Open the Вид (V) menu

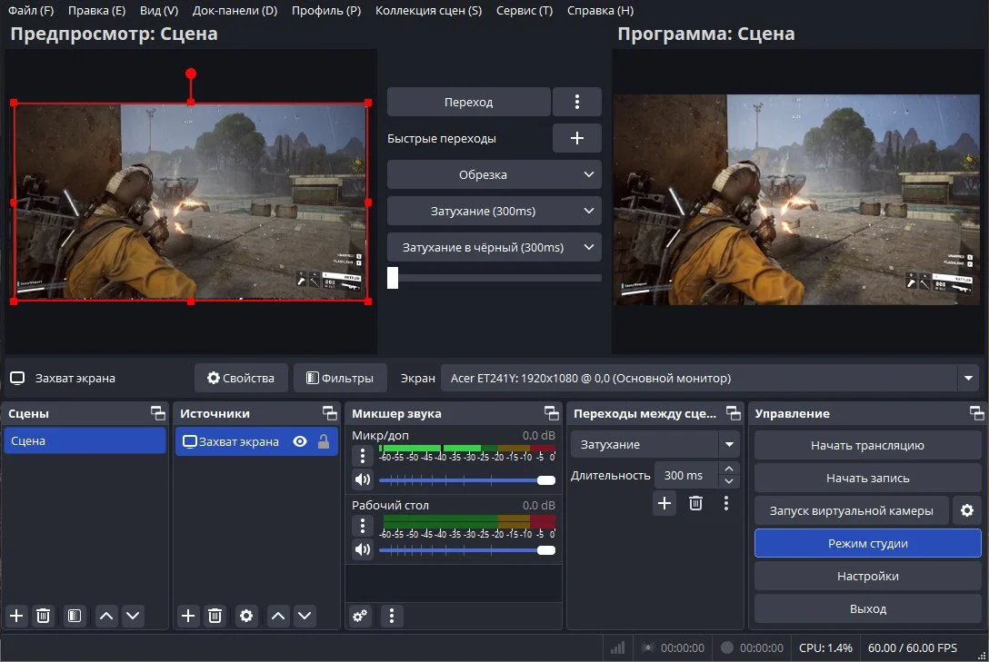159,11
